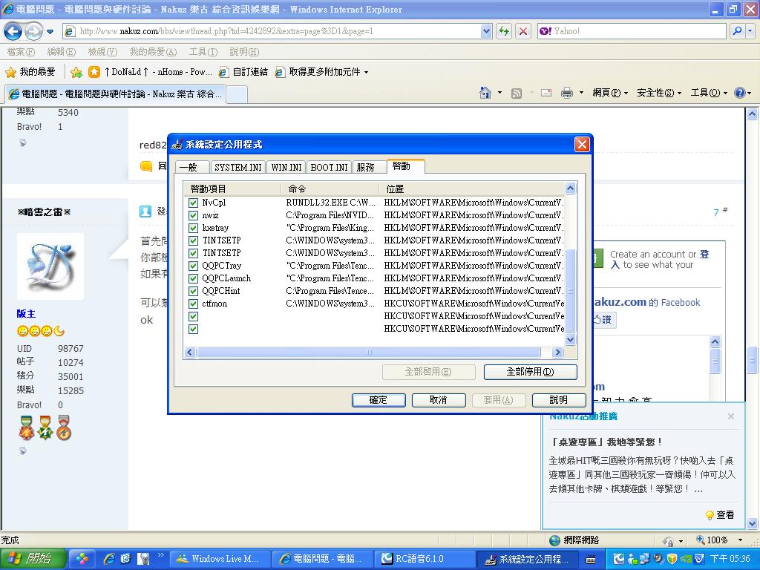Screen dimensions: 760x570
Task: Click the Stop loading red X icon
Action: pos(523,31)
